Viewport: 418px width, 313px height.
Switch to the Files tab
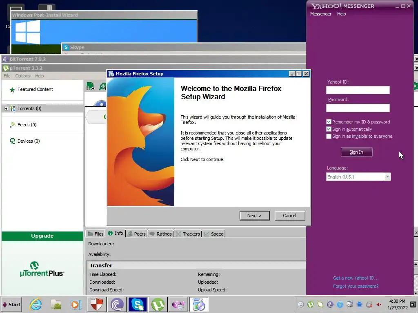coord(96,234)
